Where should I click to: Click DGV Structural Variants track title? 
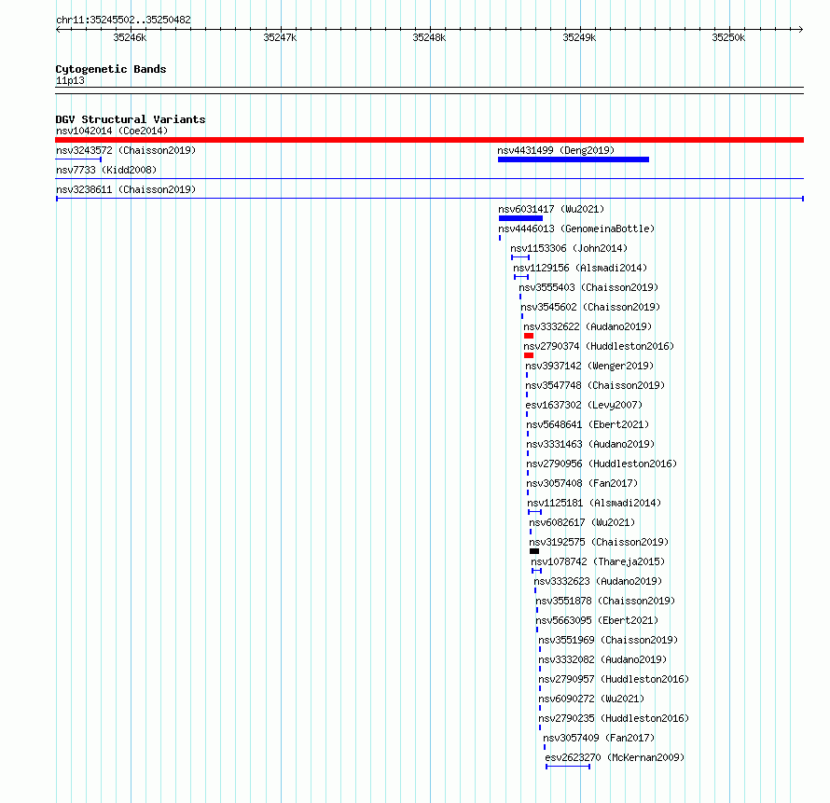click(x=131, y=119)
